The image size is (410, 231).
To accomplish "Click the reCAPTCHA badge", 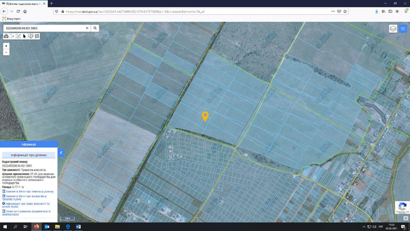I will 403,207.
